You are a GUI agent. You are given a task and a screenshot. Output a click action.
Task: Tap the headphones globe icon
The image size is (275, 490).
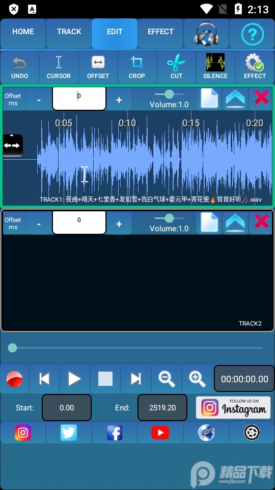[206, 34]
